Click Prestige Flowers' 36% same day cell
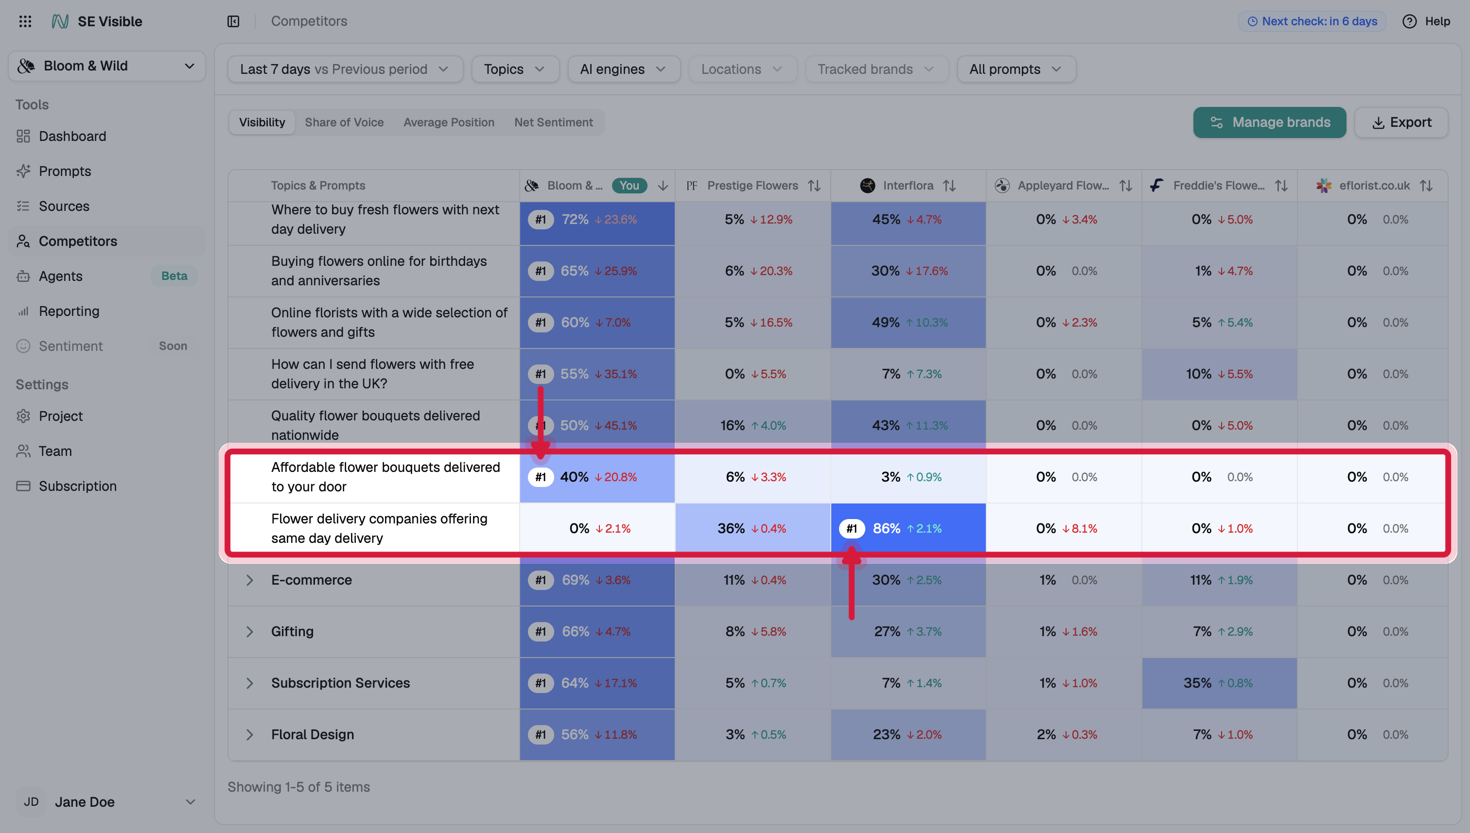Screen dimensions: 1470x833 coord(752,529)
